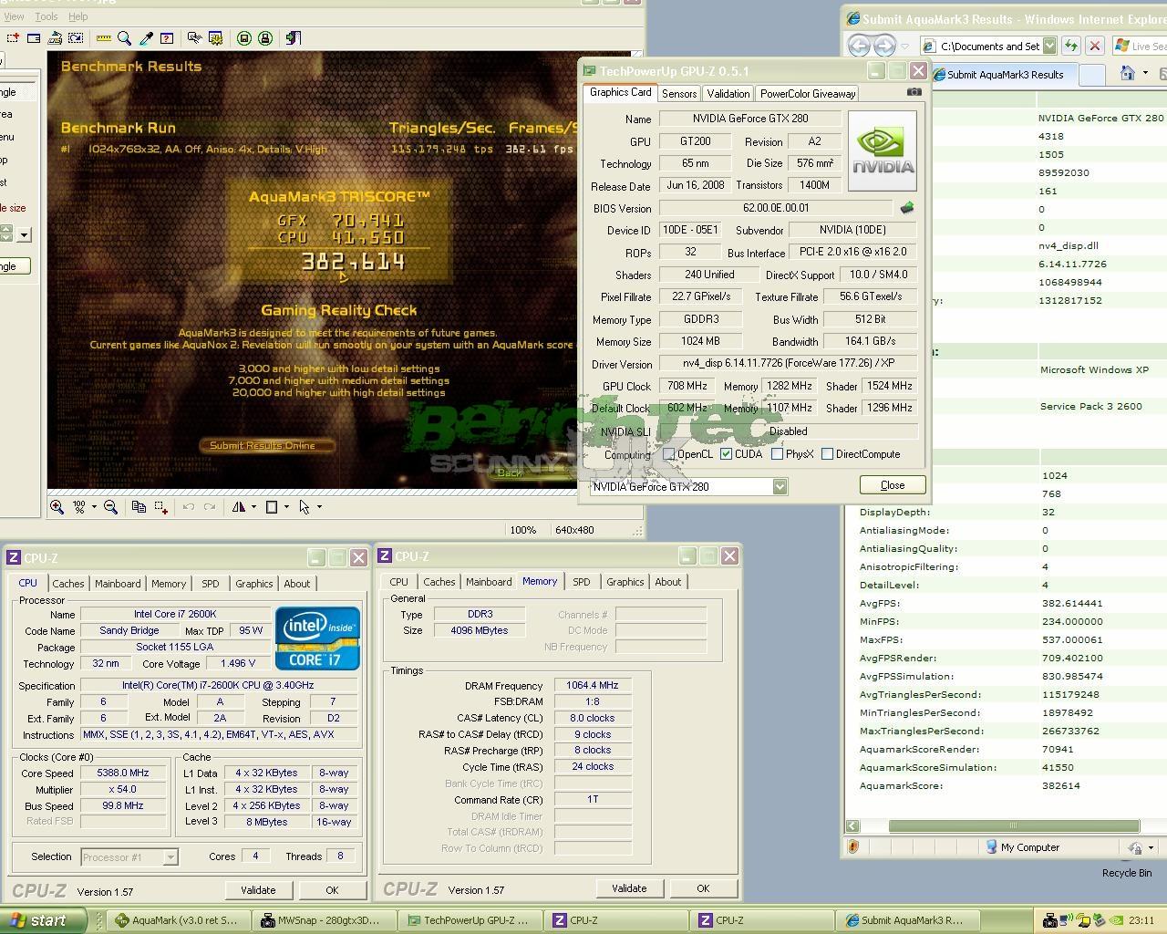
Task: Click the red stop icon in Internet Explorer
Action: coord(1095,46)
